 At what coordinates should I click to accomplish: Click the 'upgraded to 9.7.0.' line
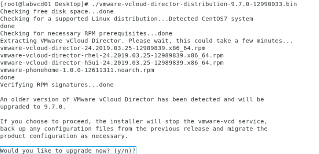pyautogui.click(x=33, y=107)
